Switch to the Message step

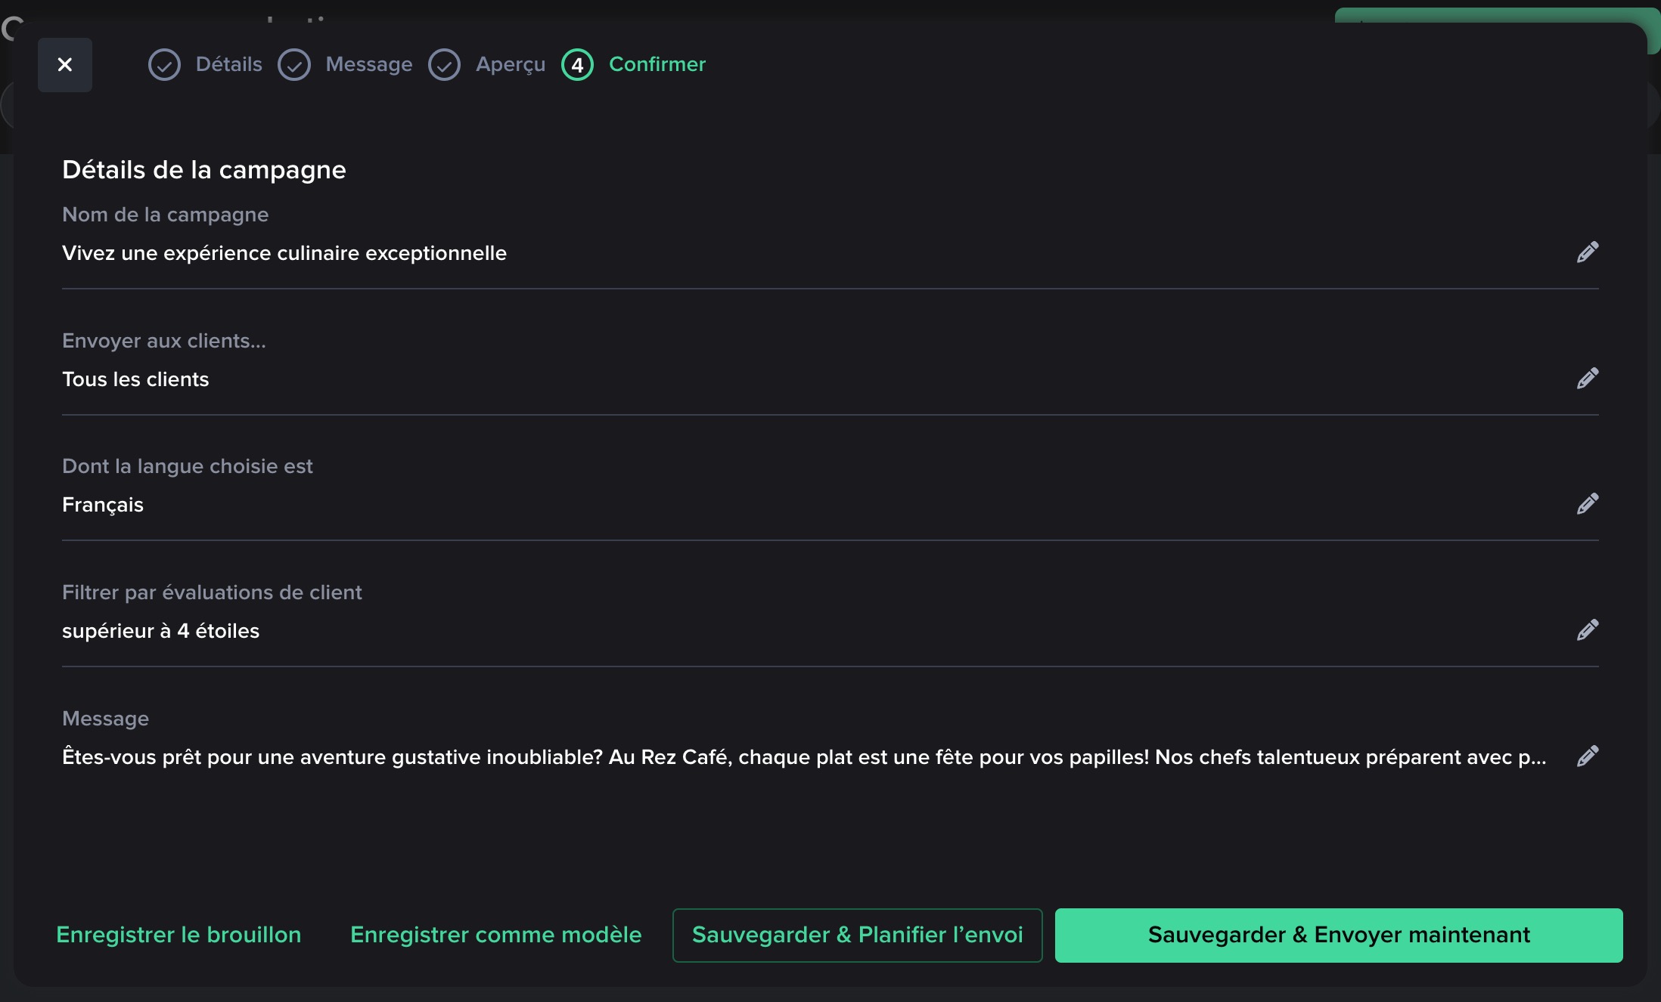(368, 64)
